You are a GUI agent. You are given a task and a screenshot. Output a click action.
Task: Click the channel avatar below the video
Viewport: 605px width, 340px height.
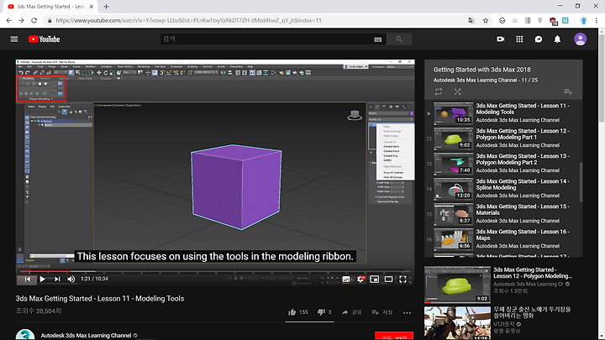point(25,335)
